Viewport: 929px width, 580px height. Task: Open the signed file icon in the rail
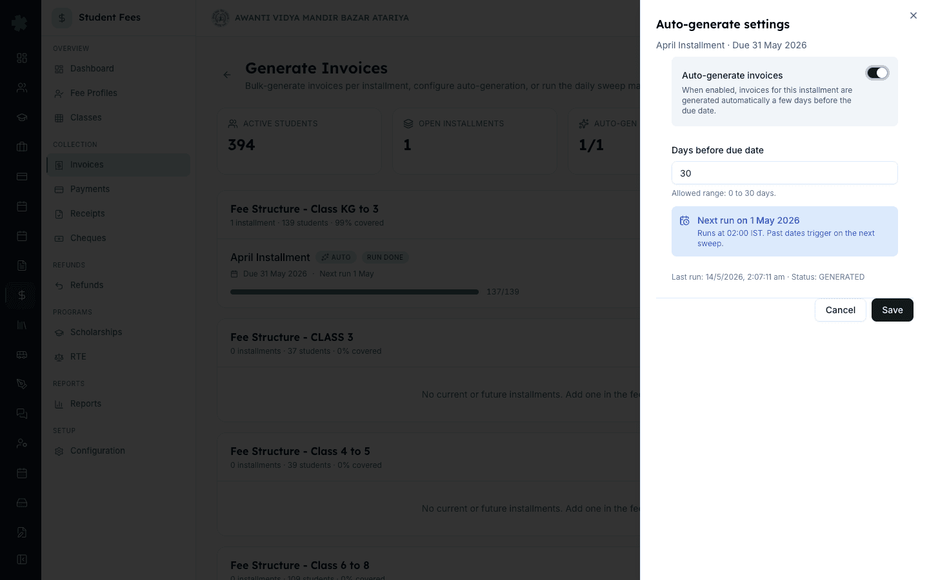tap(22, 532)
